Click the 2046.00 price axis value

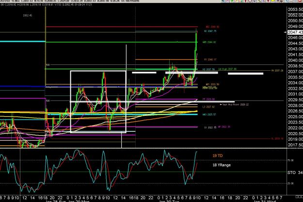295,38
